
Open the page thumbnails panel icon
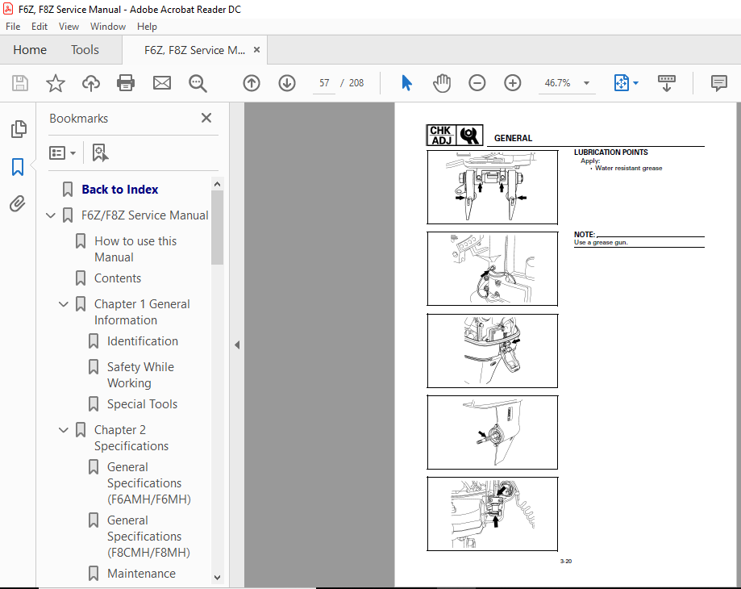[x=19, y=129]
